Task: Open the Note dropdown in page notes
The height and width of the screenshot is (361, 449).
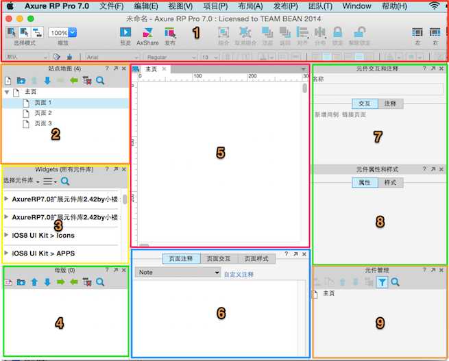Action: pos(178,273)
